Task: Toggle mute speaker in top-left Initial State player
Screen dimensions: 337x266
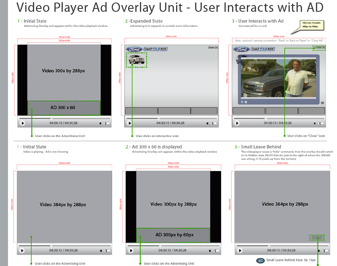Action: click(x=101, y=123)
